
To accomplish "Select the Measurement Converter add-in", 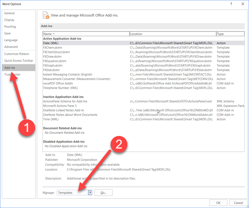I will point(144,79).
